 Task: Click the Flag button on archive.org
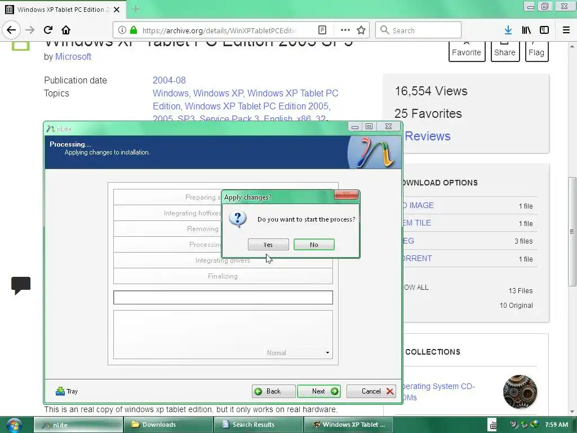pos(536,51)
